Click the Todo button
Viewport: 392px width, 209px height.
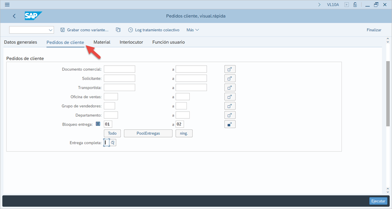pyautogui.click(x=112, y=134)
